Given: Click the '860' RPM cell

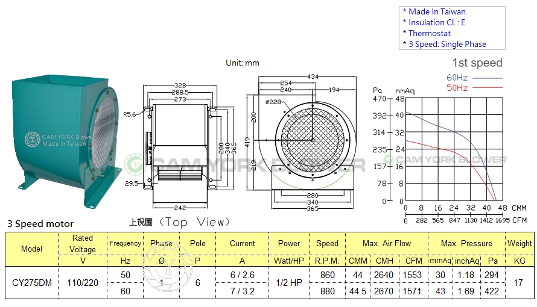Looking at the screenshot, I should tap(328, 275).
